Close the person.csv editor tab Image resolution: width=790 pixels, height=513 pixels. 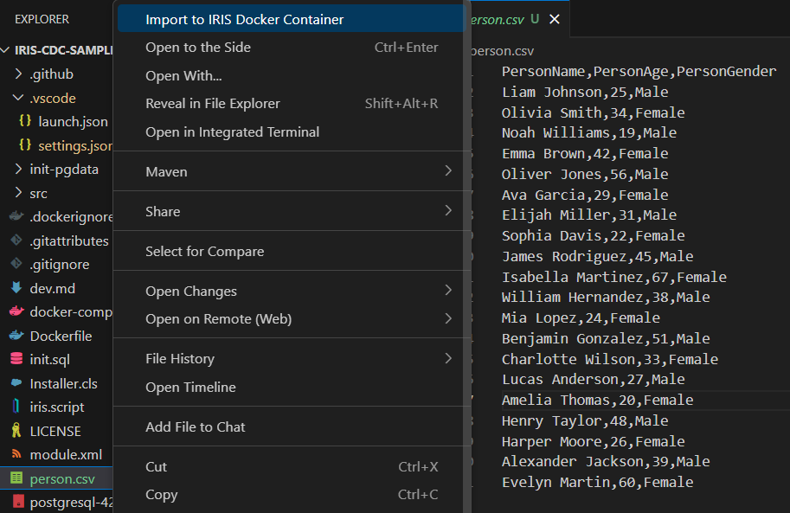(555, 19)
